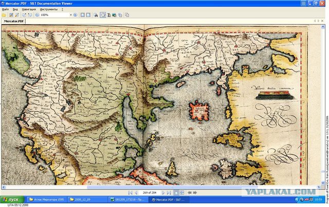Click the second rotate page icon
This screenshot has height=207, width=329.
[30, 15]
